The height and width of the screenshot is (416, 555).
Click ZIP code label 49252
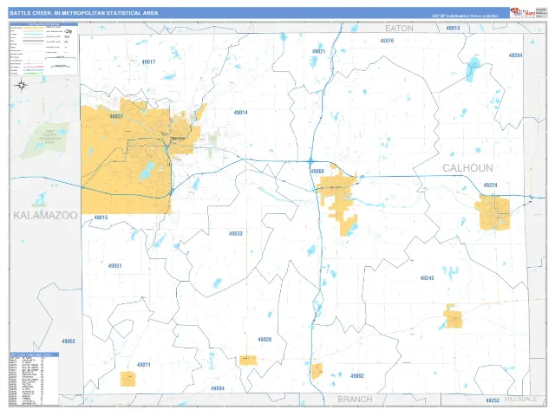point(493,400)
